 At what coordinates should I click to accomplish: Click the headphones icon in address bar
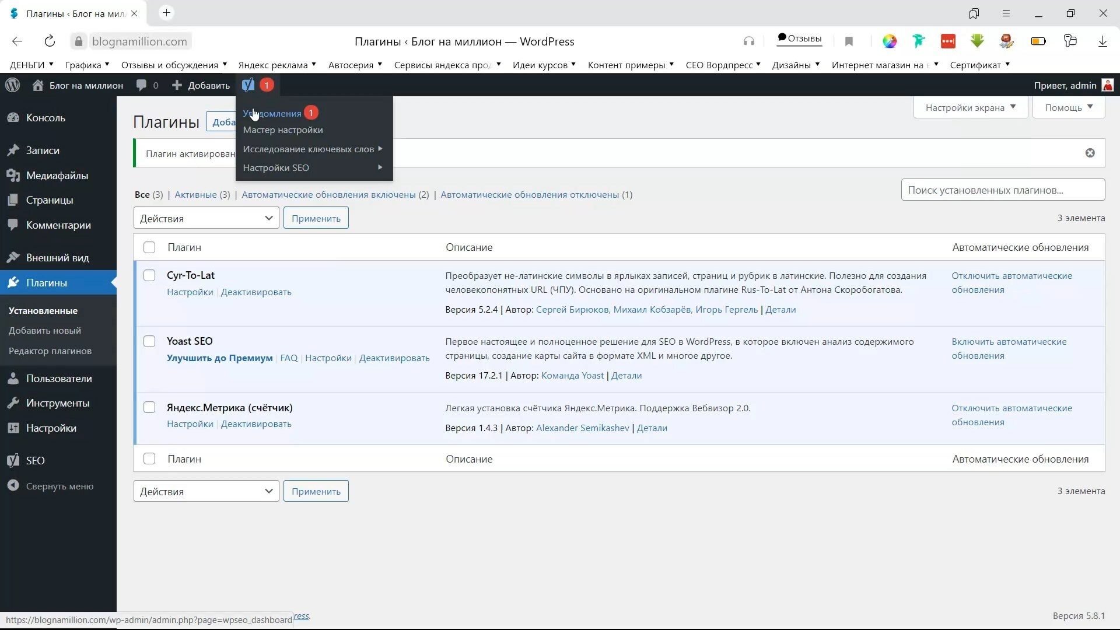coord(749,41)
